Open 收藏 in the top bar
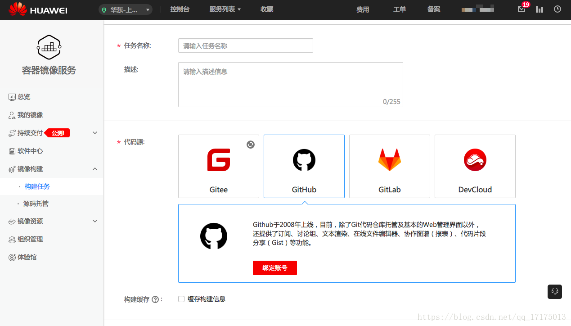The image size is (571, 326). [x=267, y=9]
